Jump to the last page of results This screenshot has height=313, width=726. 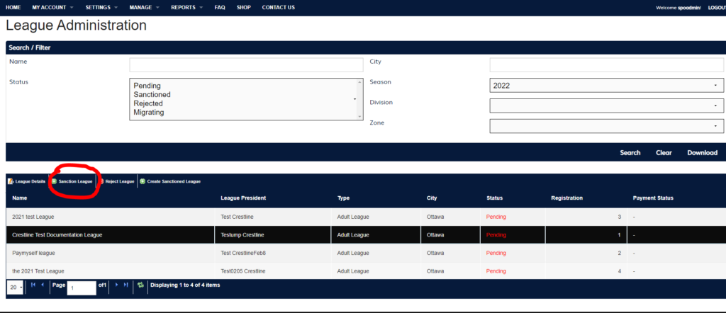tap(126, 285)
